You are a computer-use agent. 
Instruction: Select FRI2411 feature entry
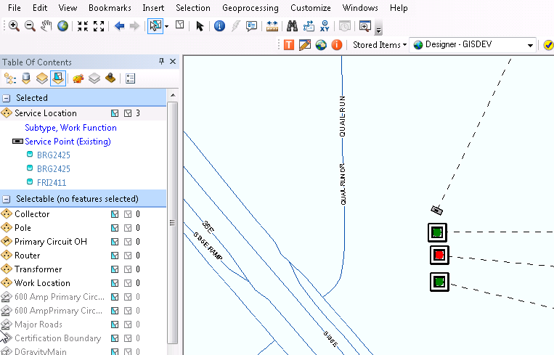pyautogui.click(x=52, y=182)
